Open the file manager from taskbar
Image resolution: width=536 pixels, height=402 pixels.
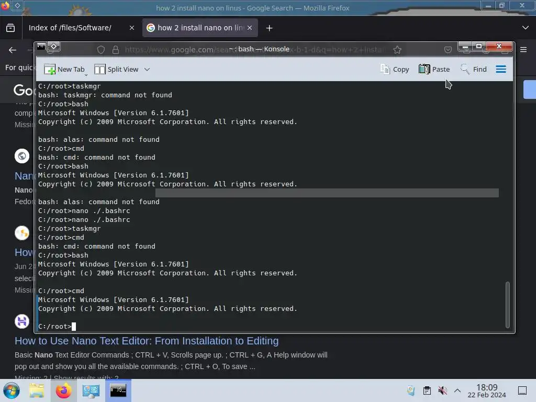tap(37, 390)
